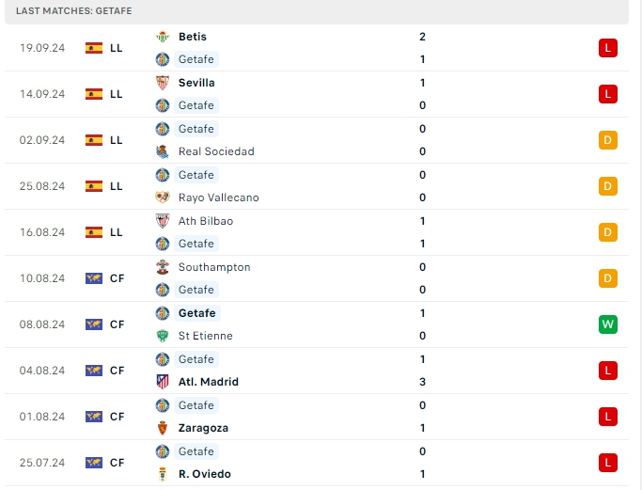
Task: Open the 25.07.24 match against R. Oviedo
Action: coord(320,463)
